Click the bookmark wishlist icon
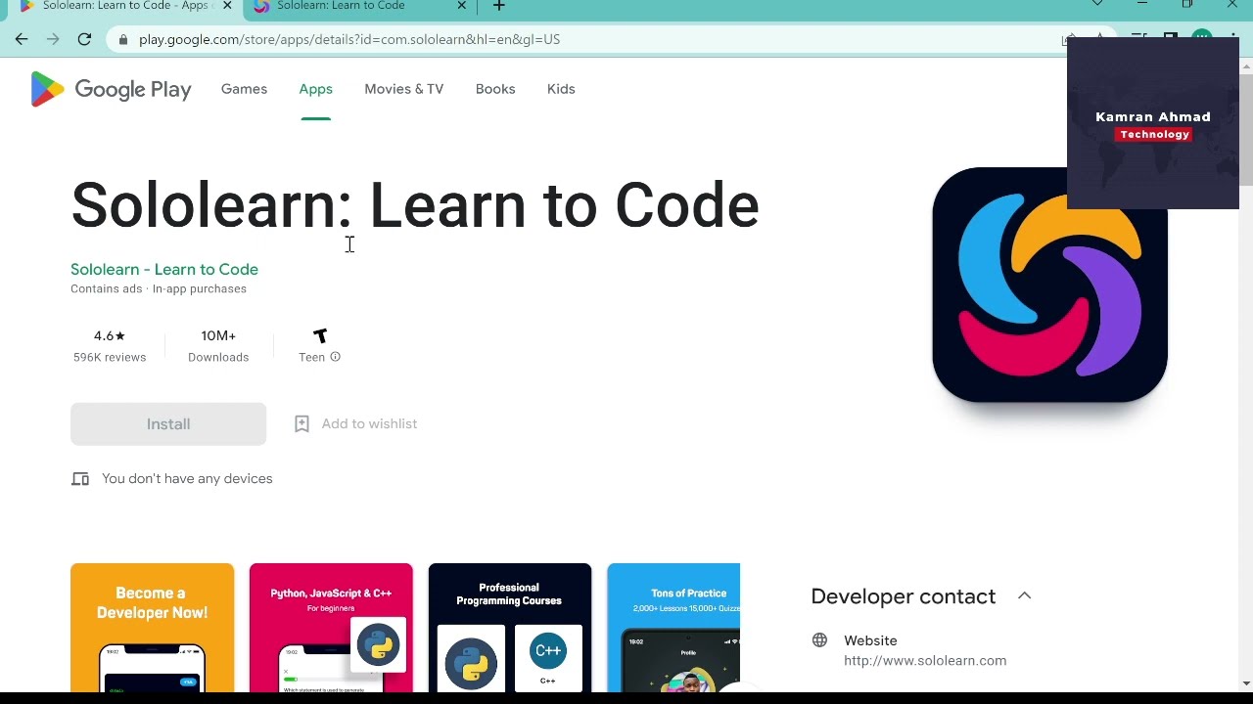This screenshot has width=1253, height=704. [302, 423]
